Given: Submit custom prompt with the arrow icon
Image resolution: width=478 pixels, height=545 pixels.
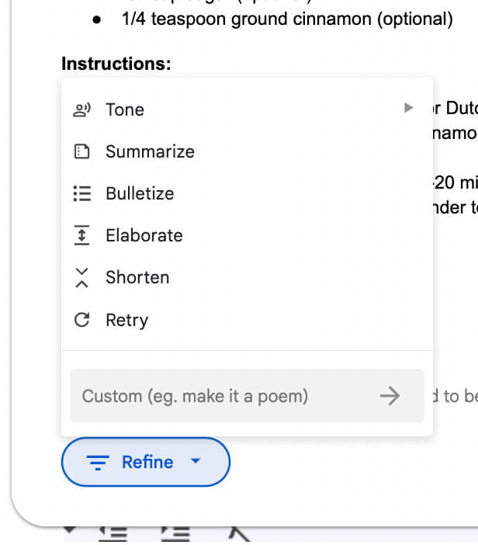Looking at the screenshot, I should click(x=390, y=396).
